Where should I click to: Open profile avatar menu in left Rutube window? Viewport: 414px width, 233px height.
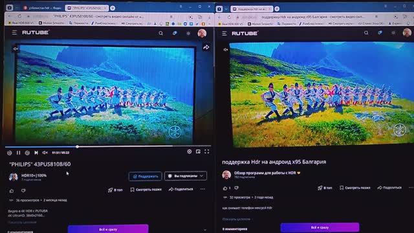(202, 33)
